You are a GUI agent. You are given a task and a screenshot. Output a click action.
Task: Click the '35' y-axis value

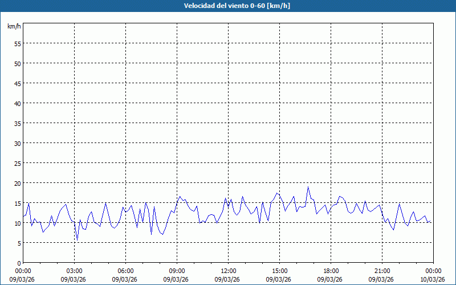pos(18,123)
